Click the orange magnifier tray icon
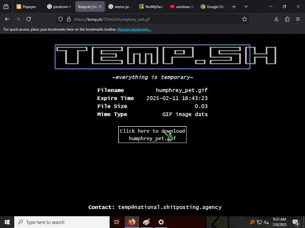 click(x=252, y=222)
